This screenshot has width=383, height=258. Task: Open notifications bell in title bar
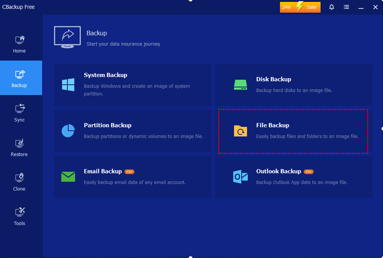[x=332, y=7]
